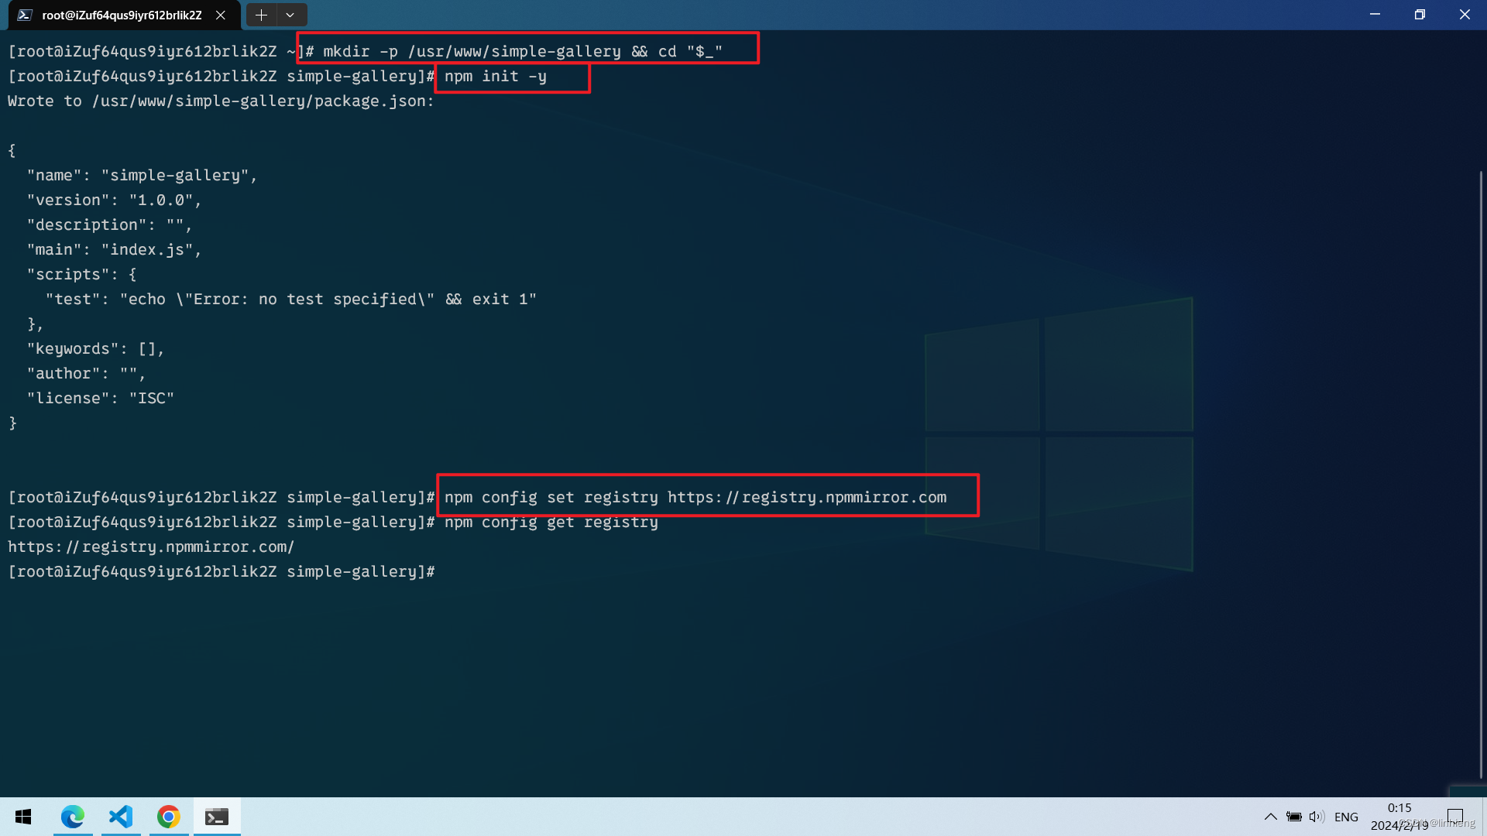Viewport: 1487px width, 836px height.
Task: Open the clock and date flyout
Action: click(1399, 817)
